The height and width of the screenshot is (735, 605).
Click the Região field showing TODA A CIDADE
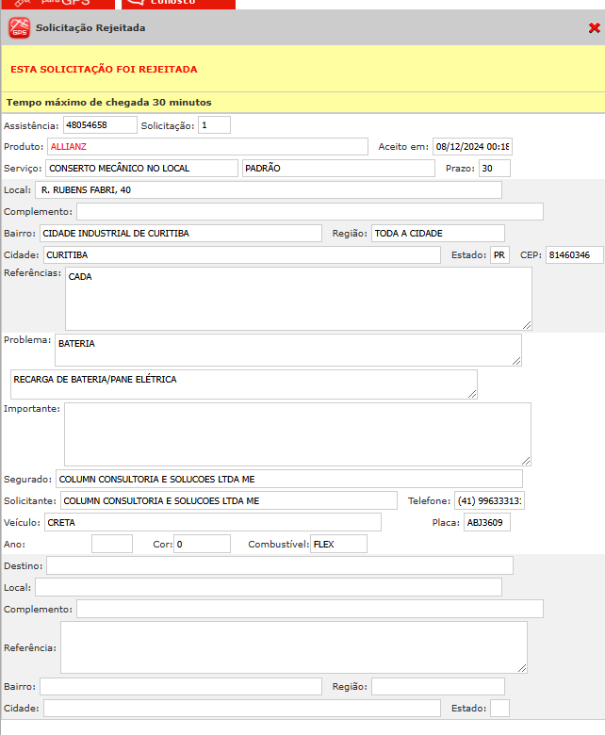click(x=437, y=233)
